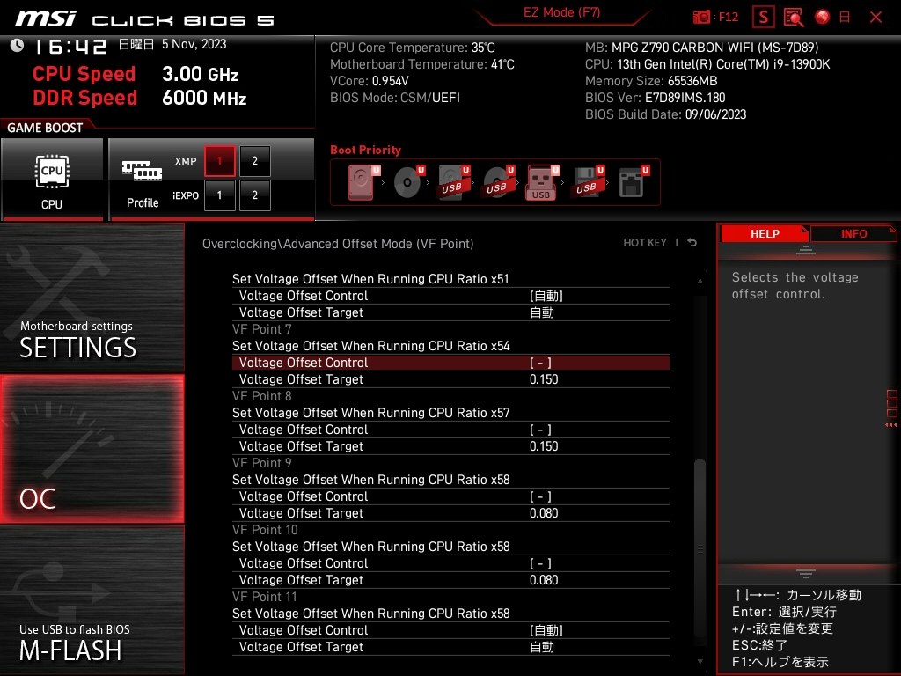Click the HOT KEY button
The width and height of the screenshot is (901, 676).
pyautogui.click(x=645, y=243)
